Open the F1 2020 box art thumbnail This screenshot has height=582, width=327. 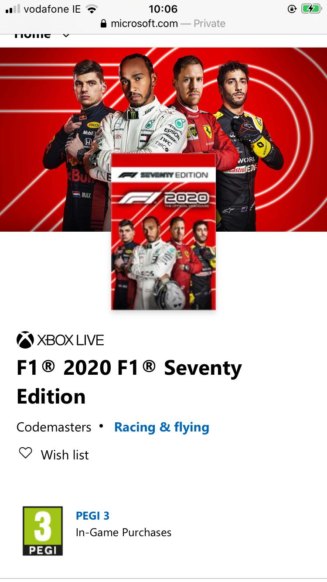163,232
